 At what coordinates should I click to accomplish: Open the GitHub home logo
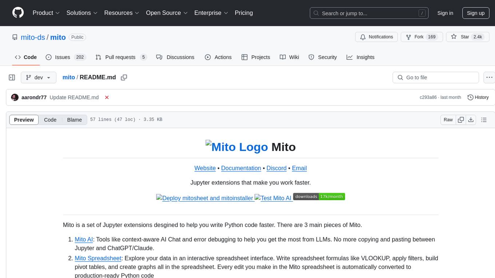(x=18, y=13)
